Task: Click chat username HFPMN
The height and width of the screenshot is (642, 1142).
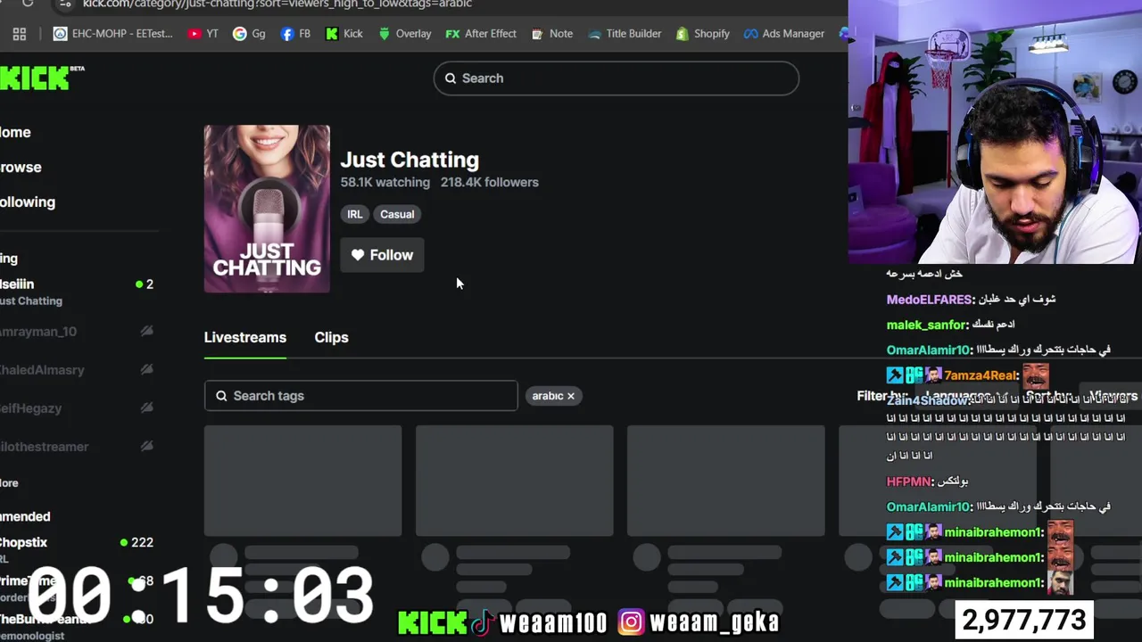Action: click(x=908, y=481)
